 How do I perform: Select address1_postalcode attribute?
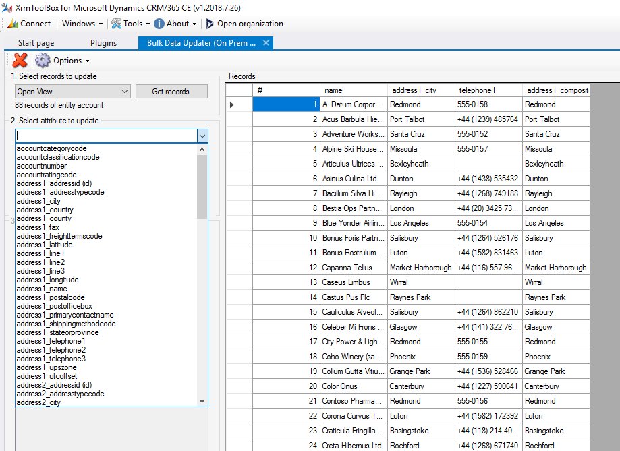point(50,297)
